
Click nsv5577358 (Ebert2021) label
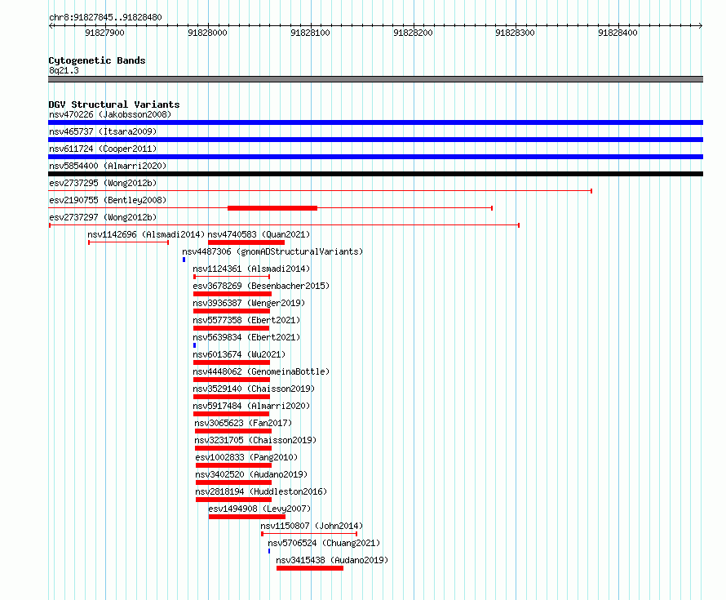click(x=246, y=320)
